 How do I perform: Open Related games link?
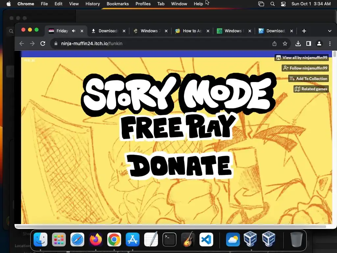[x=311, y=89]
